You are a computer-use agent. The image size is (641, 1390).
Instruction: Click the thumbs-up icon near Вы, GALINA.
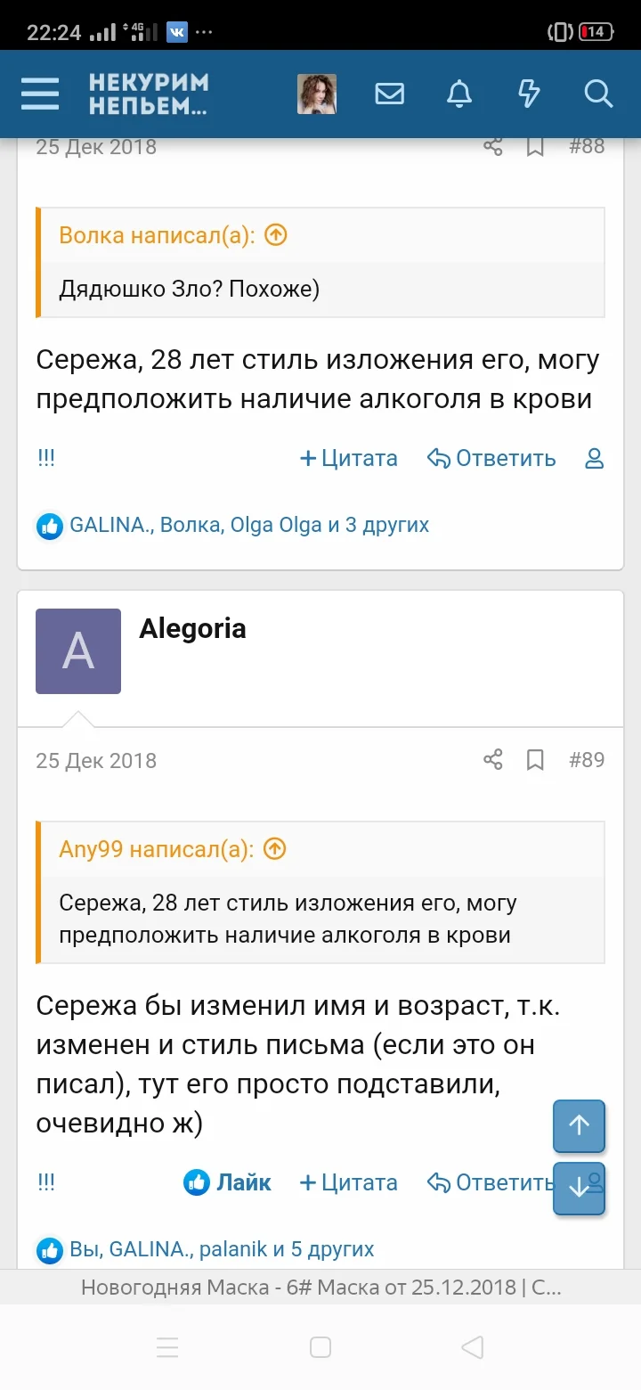50,1249
